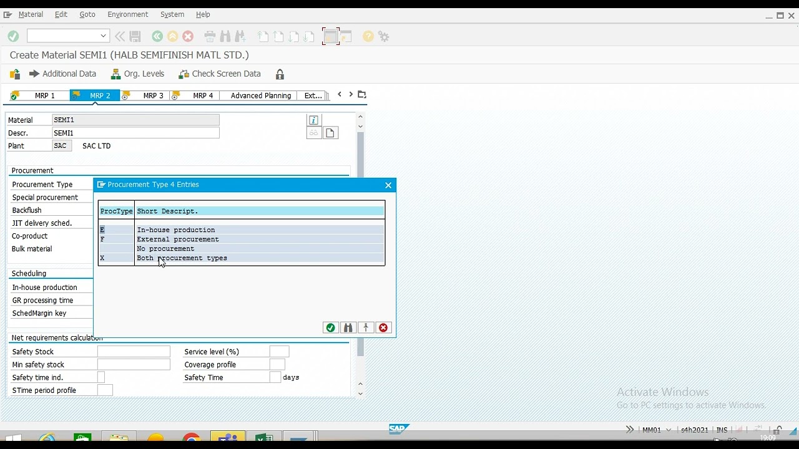Viewport: 799px width, 449px height.
Task: Click the Find Next binoculars-plus icon
Action: (x=240, y=37)
